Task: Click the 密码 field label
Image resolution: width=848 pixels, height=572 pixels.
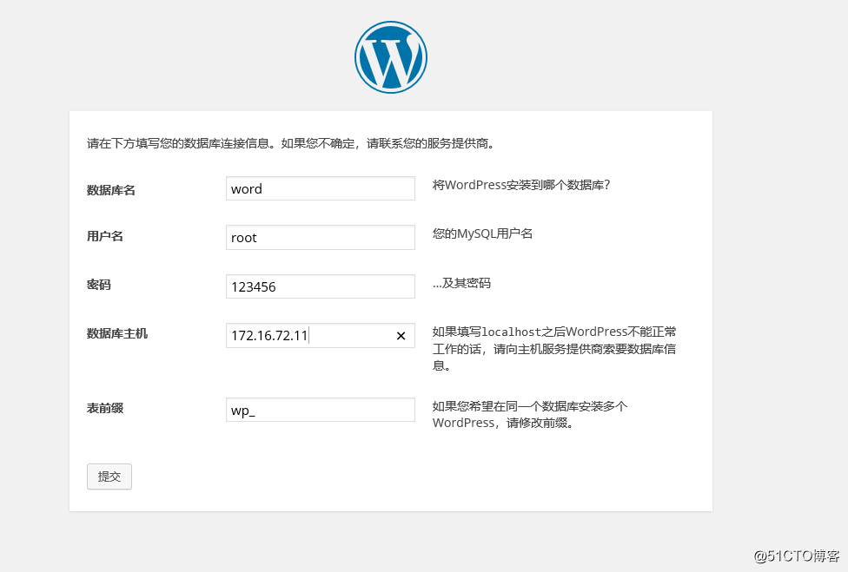Action: pos(98,285)
